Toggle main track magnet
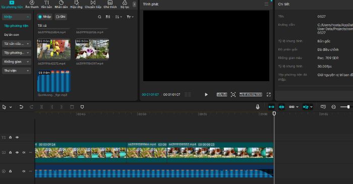Screen dimensions: 353x184 [271, 107]
